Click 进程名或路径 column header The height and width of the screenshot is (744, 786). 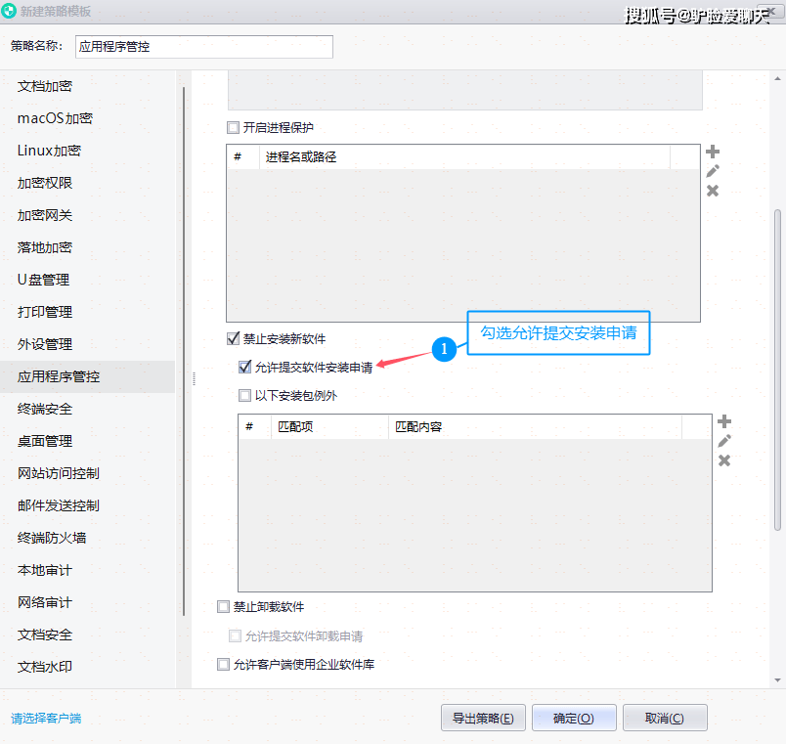[464, 157]
